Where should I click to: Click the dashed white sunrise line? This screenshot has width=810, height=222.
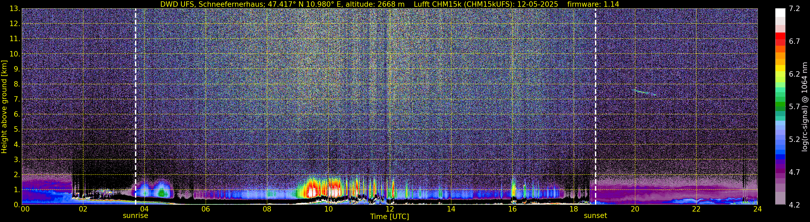tap(135, 107)
